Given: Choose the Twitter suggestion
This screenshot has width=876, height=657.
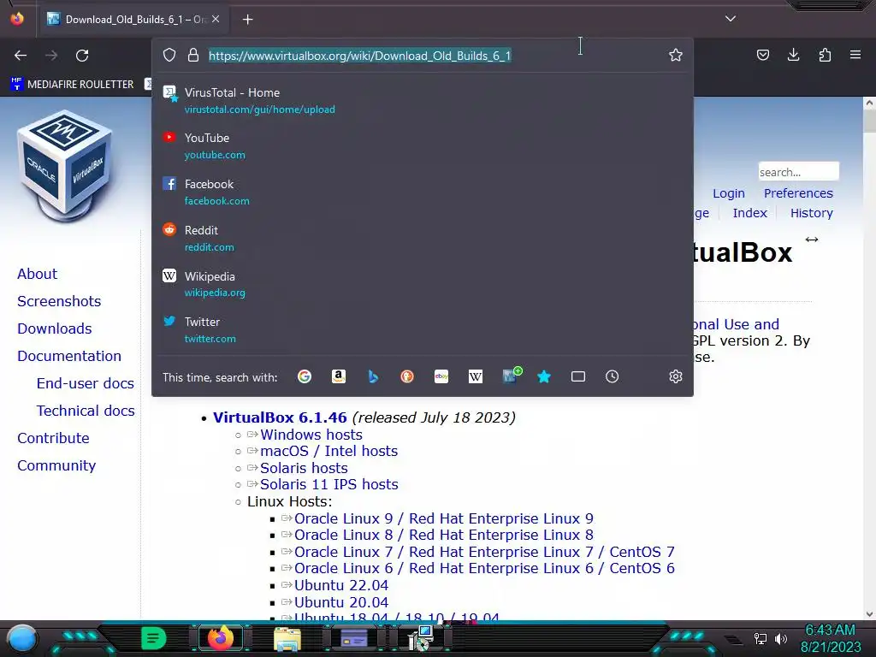Looking at the screenshot, I should point(422,330).
